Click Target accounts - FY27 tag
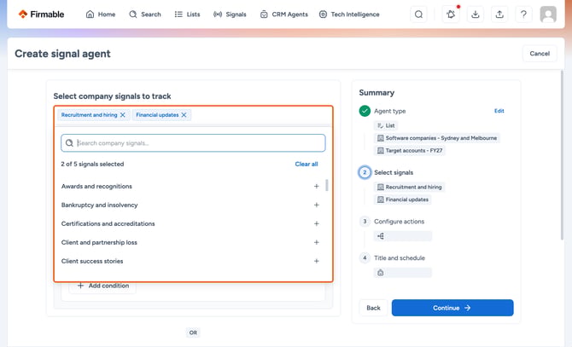Image resolution: width=572 pixels, height=347 pixels. 409,150
